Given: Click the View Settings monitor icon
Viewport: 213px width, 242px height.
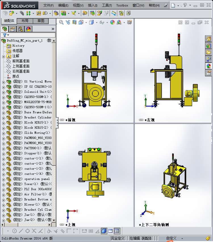Looking at the screenshot, I should pos(130,22).
